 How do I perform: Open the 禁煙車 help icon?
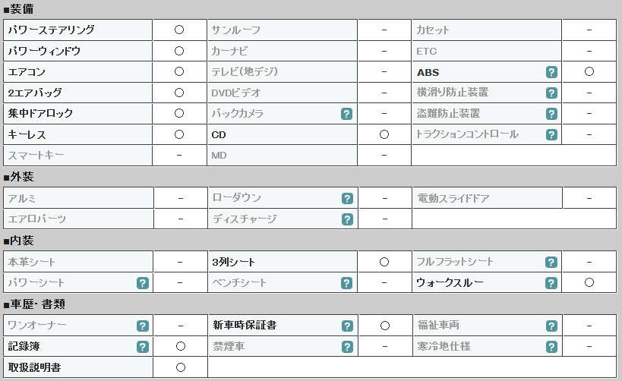coord(347,347)
